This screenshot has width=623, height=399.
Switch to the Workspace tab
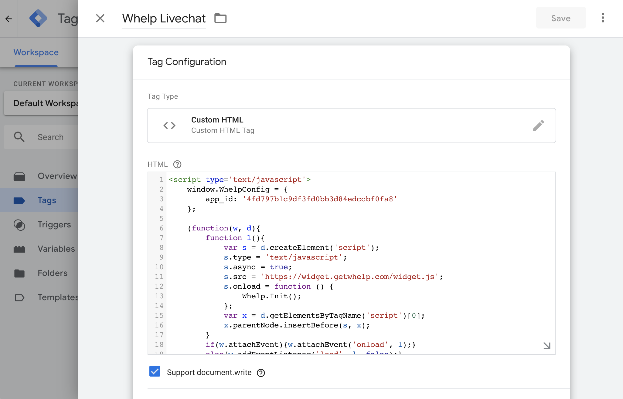(x=36, y=52)
